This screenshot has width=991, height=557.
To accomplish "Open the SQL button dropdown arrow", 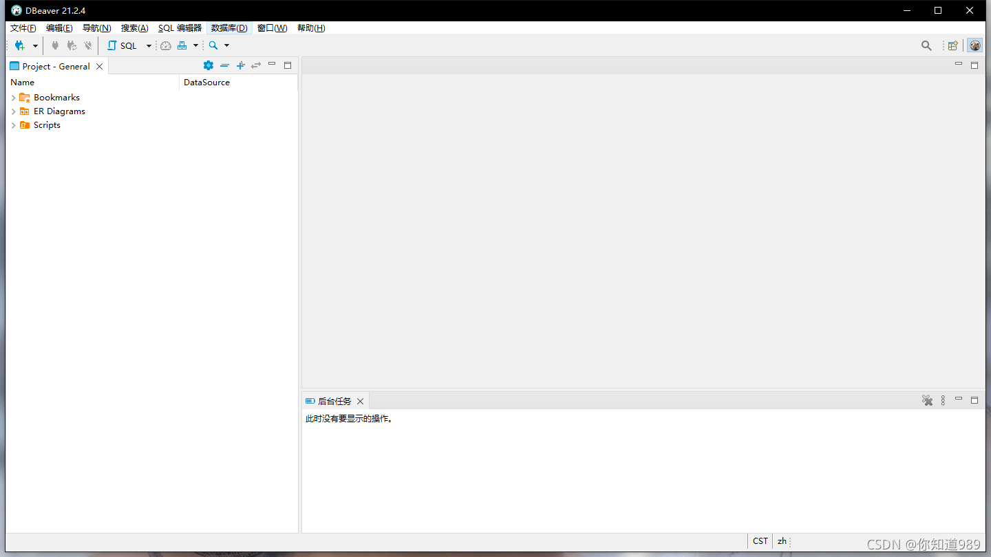I will (149, 46).
